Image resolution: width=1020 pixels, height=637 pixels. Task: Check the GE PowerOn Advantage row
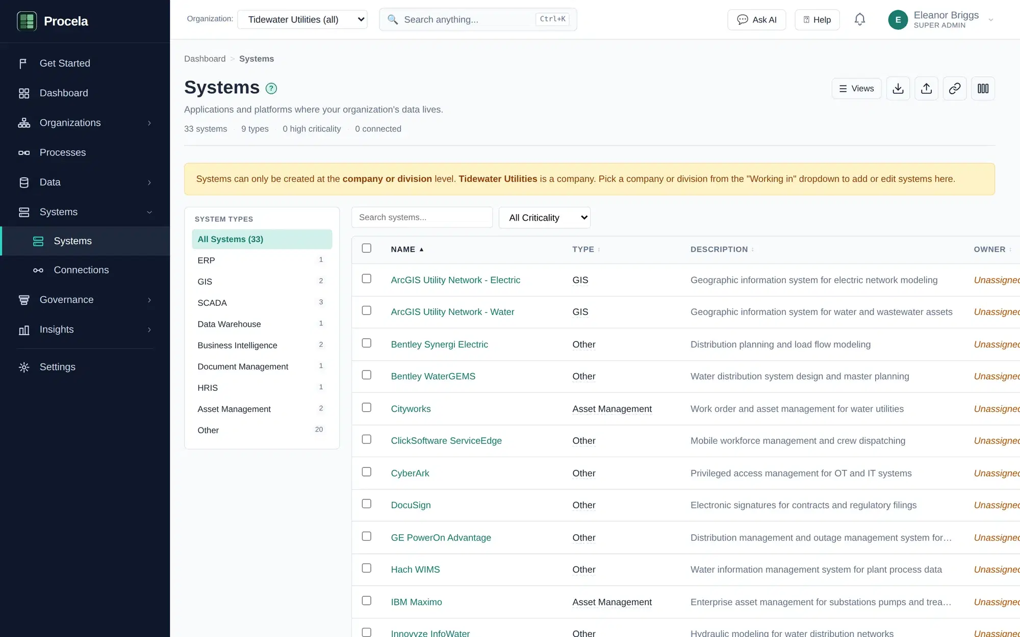coord(366,536)
